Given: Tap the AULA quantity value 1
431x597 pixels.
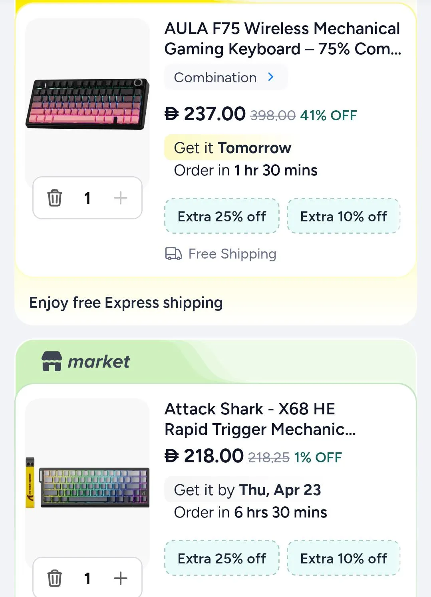Looking at the screenshot, I should click(87, 198).
